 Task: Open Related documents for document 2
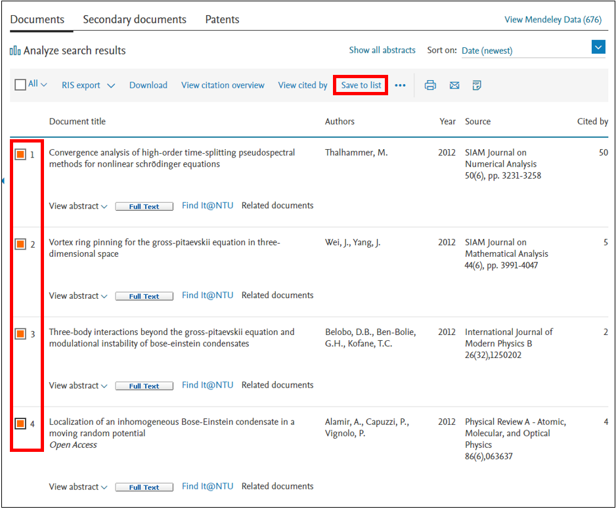point(277,296)
